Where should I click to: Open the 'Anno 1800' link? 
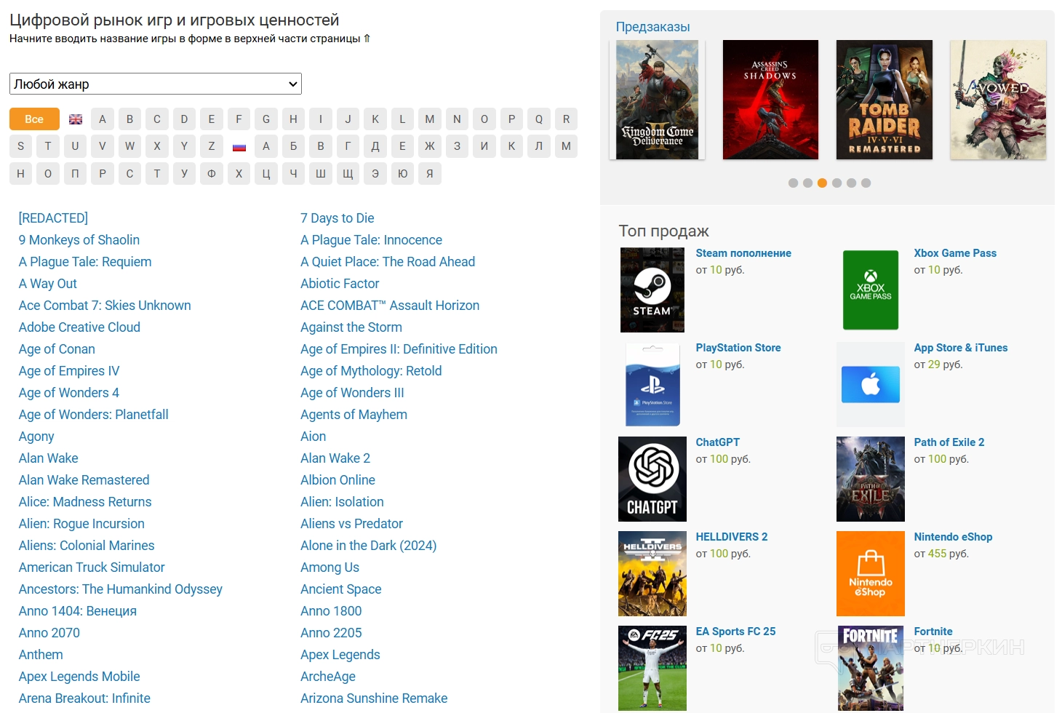pyautogui.click(x=331, y=611)
